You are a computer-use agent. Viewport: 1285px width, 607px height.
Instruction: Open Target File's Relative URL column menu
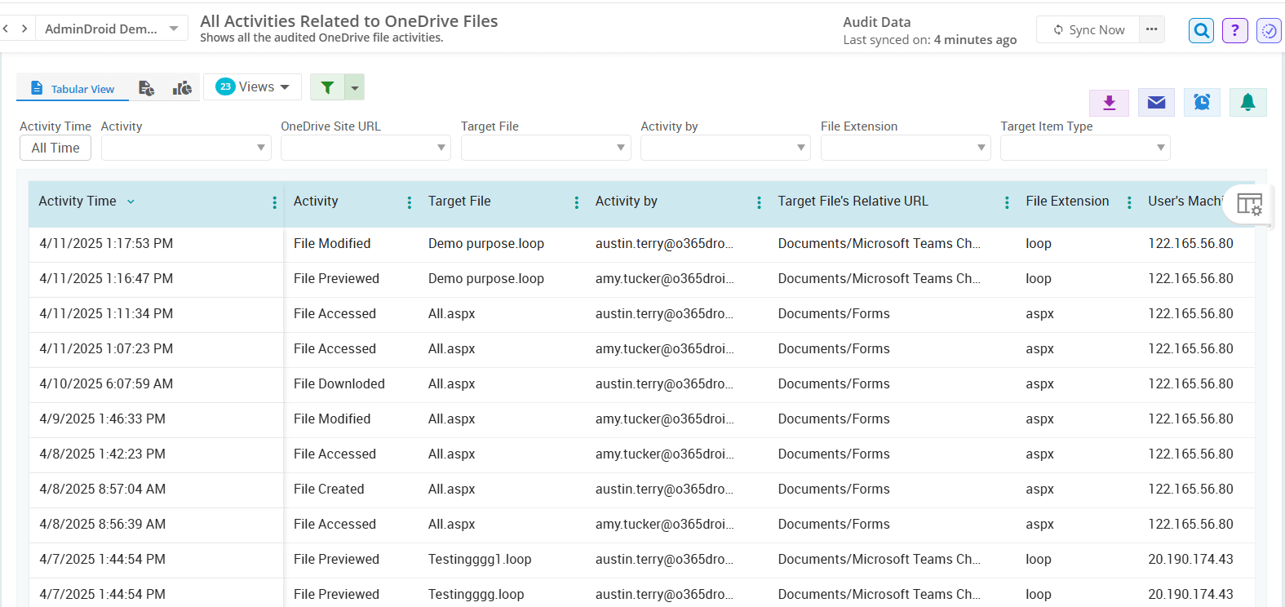[1007, 202]
